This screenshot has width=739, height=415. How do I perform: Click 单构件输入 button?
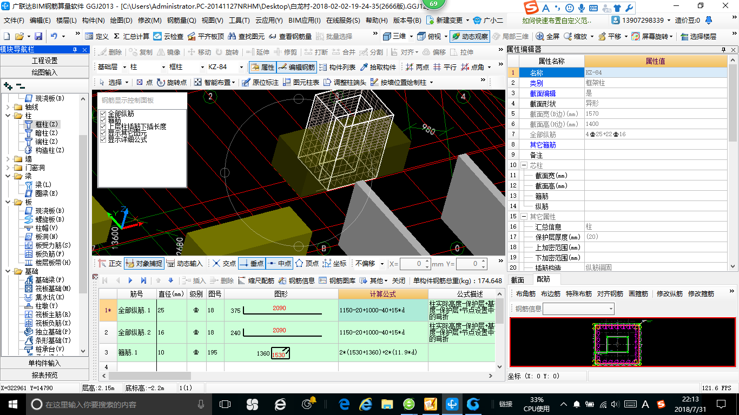[x=44, y=363]
